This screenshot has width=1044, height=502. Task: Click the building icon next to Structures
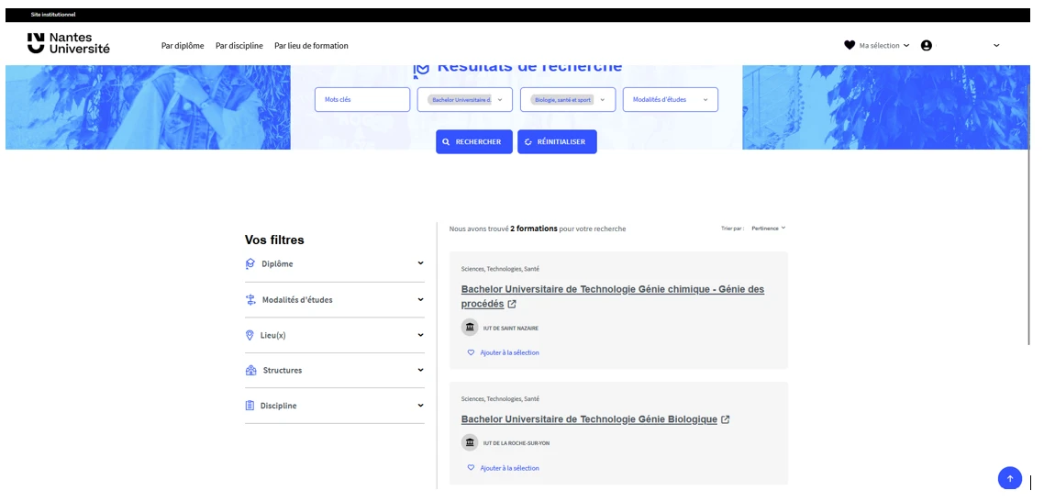tap(251, 370)
